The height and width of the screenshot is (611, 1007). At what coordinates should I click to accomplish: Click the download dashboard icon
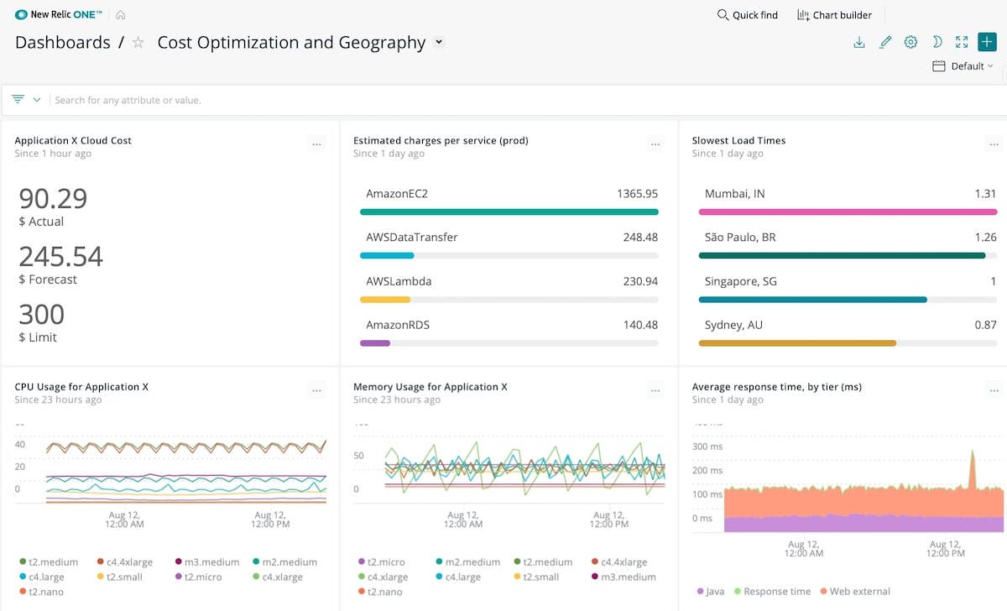coord(858,42)
